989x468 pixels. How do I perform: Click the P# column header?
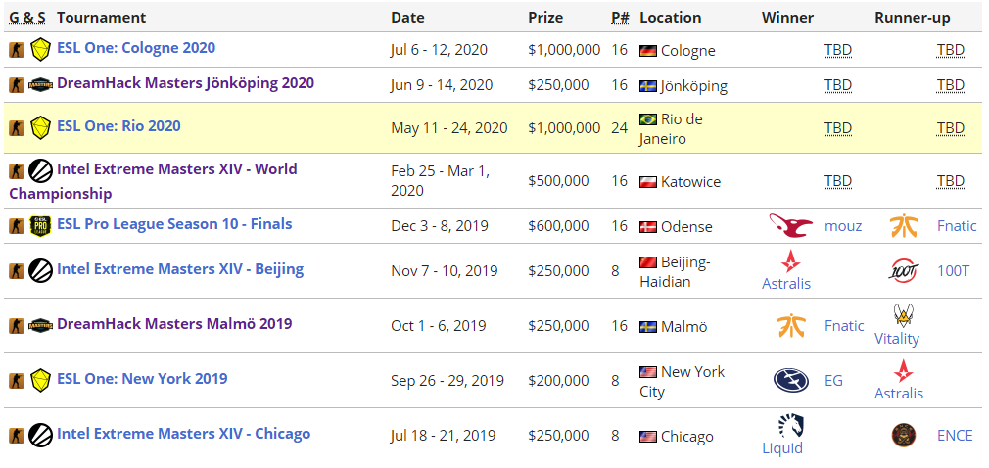tap(619, 18)
